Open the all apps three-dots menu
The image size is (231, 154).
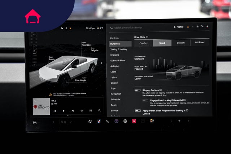click(x=143, y=121)
